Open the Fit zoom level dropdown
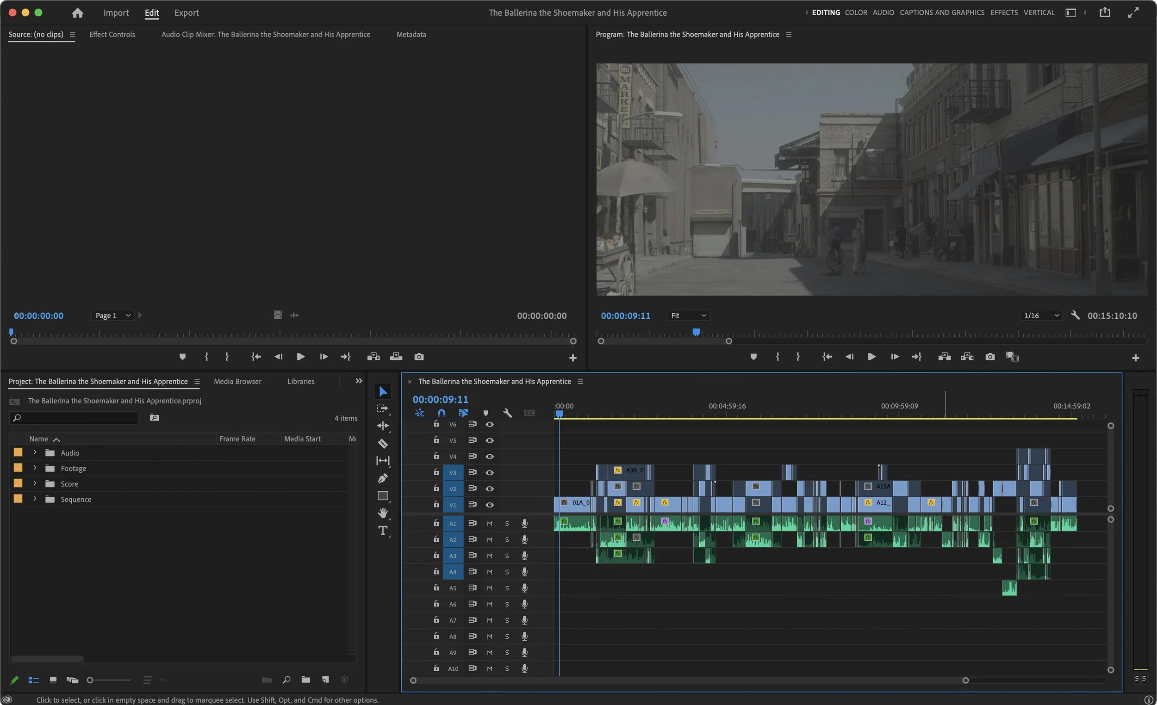The width and height of the screenshot is (1157, 705). pyautogui.click(x=688, y=315)
